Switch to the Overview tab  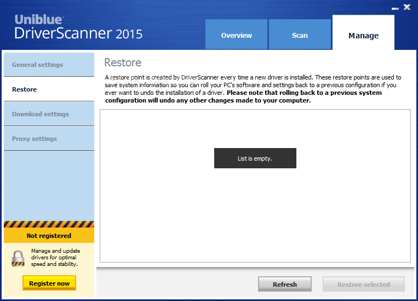click(x=236, y=35)
